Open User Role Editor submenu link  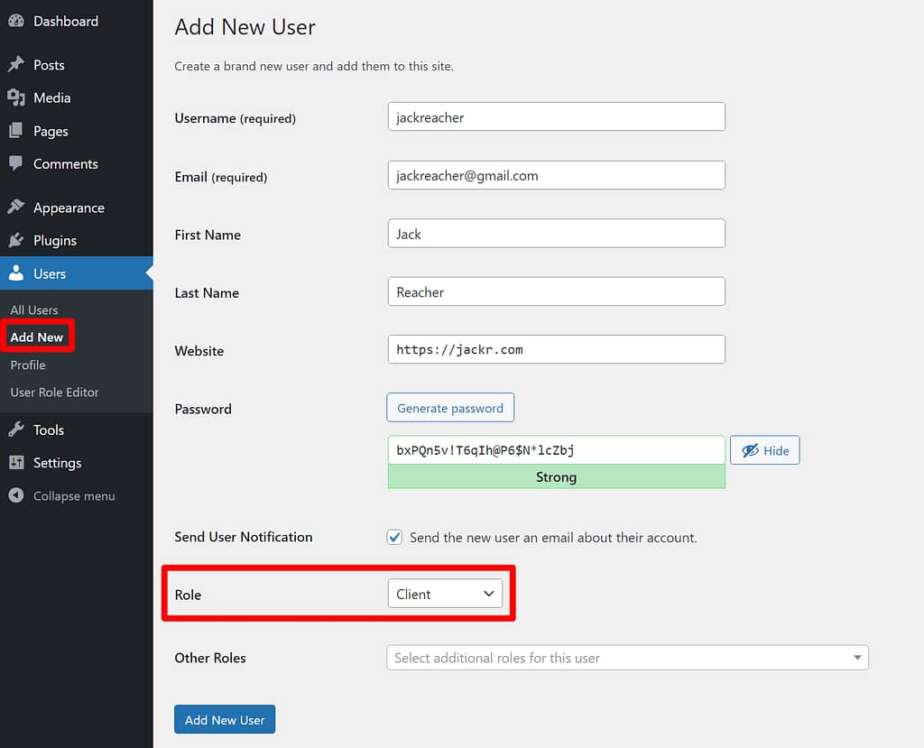pos(54,392)
